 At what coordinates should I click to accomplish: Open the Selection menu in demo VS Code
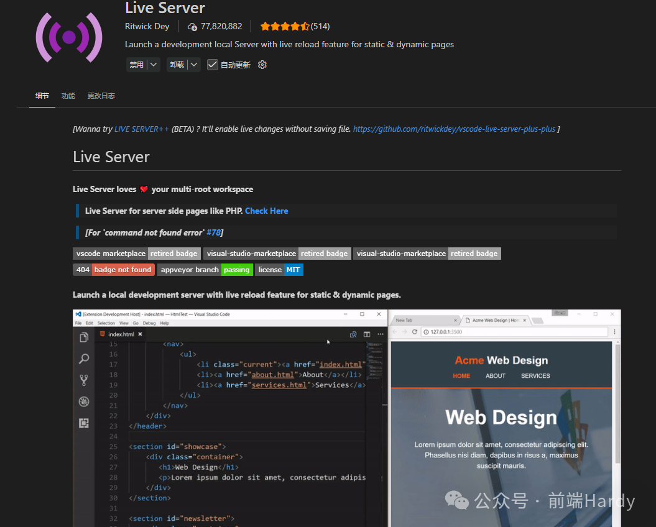click(106, 323)
